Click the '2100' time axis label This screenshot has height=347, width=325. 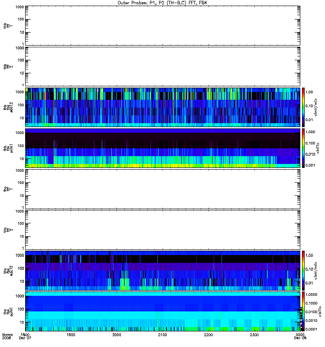[162, 335]
